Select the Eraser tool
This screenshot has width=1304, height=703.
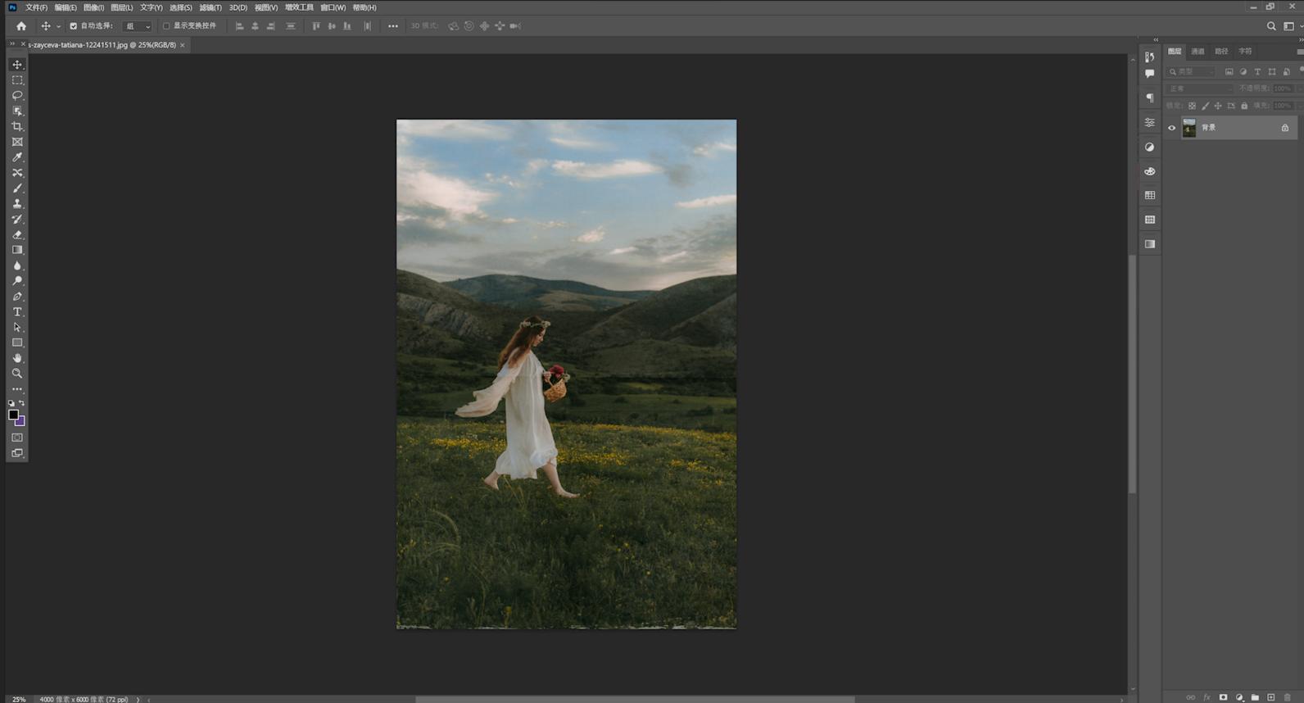[x=17, y=235]
